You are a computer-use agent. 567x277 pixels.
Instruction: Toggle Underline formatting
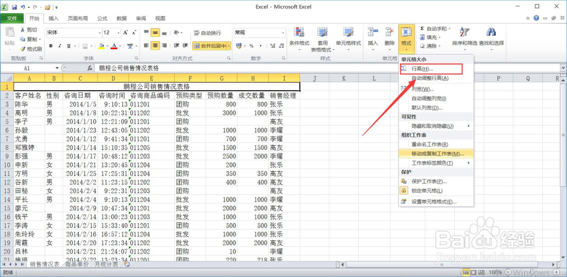pyautogui.click(x=69, y=46)
